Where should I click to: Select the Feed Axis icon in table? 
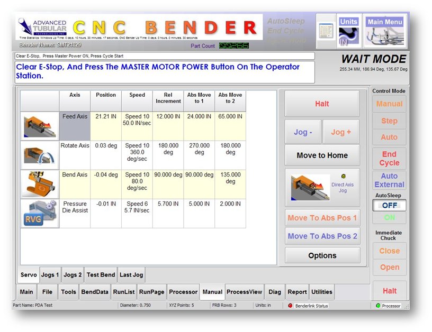click(x=40, y=126)
